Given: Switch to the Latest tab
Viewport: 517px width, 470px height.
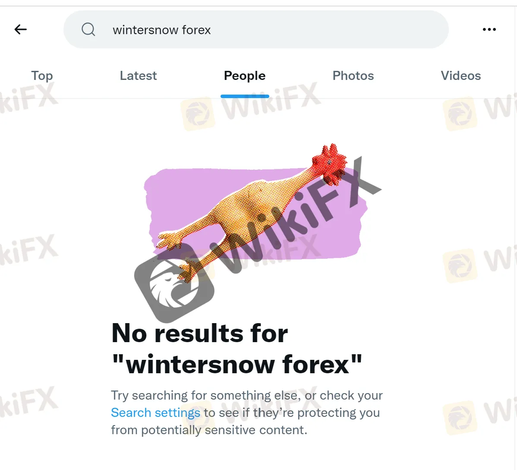Looking at the screenshot, I should pyautogui.click(x=138, y=76).
